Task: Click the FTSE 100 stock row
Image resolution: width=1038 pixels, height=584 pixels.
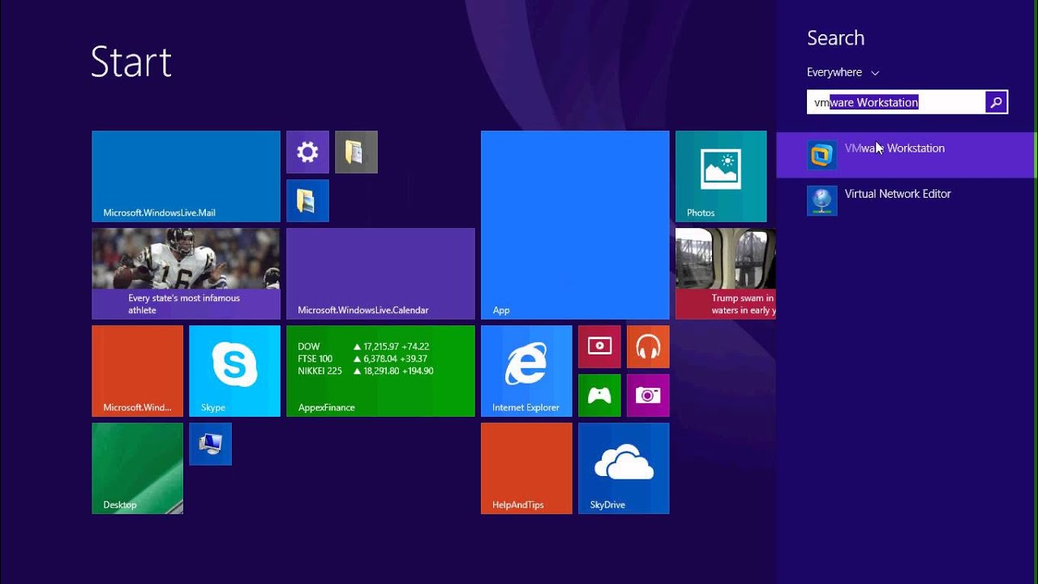Action: [x=362, y=359]
